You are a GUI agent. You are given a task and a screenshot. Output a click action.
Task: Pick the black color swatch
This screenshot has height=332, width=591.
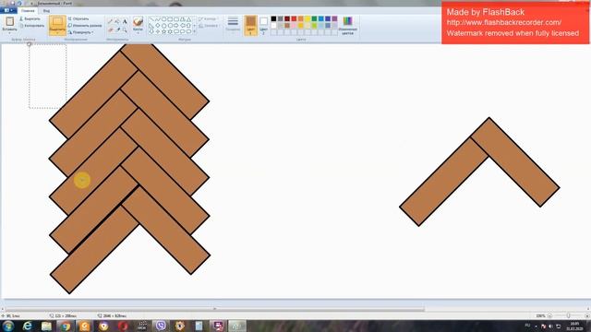[x=273, y=18]
